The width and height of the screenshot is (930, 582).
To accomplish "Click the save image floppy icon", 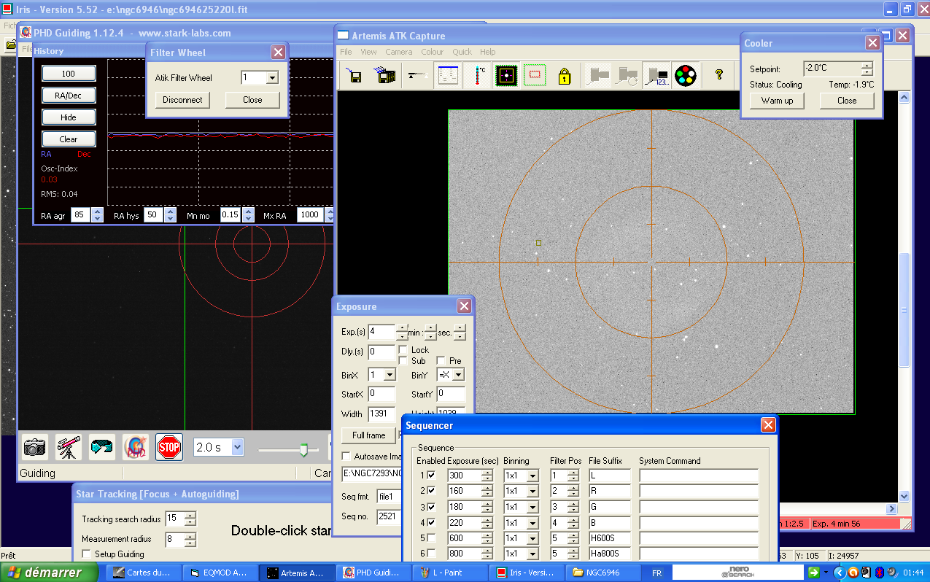I will coord(354,75).
